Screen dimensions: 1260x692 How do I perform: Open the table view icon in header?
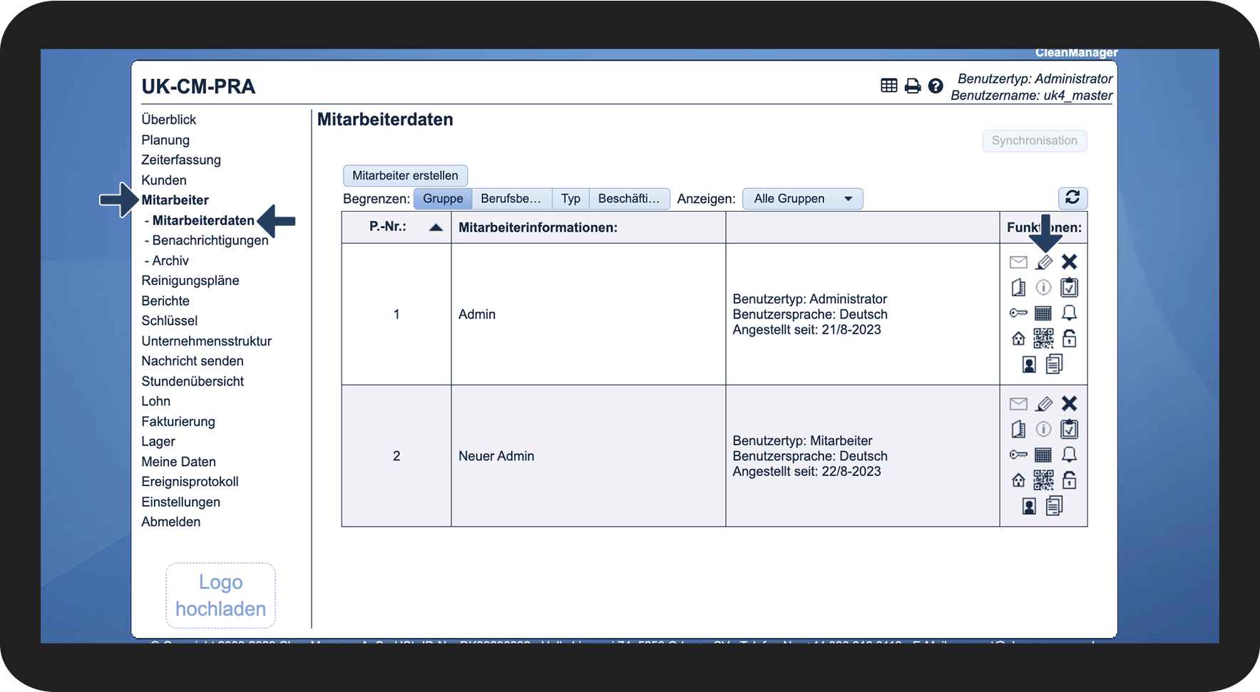(888, 86)
